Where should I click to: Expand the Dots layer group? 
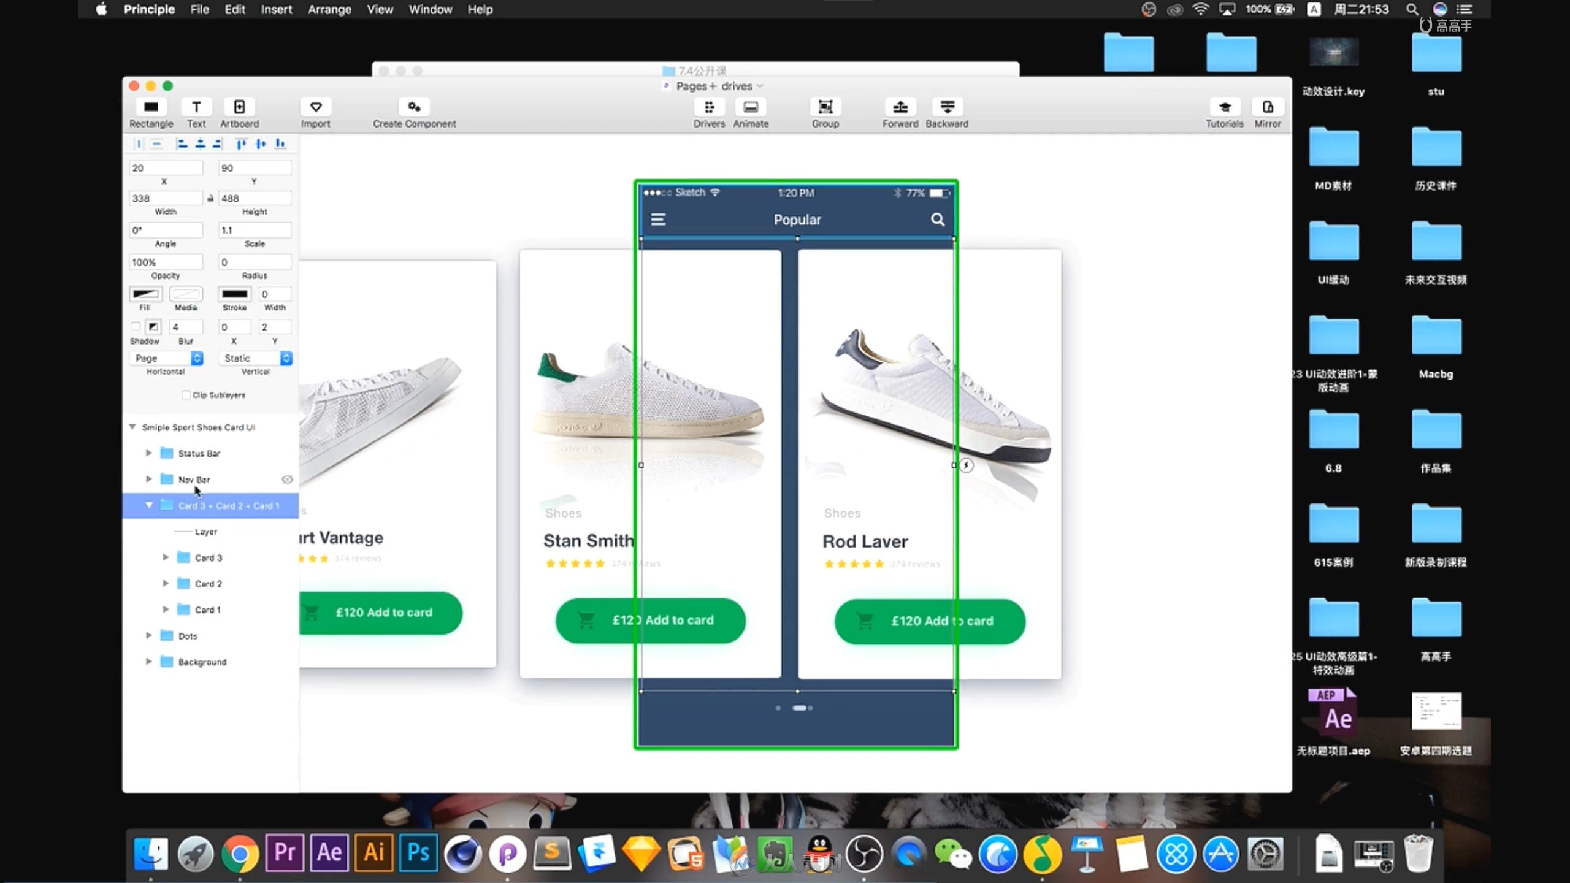click(148, 636)
